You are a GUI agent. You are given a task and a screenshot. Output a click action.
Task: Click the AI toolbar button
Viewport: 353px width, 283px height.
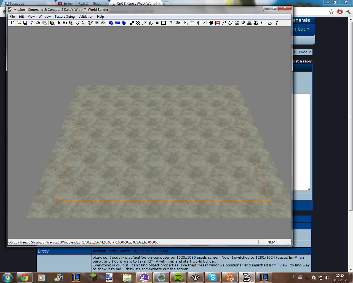(x=262, y=23)
